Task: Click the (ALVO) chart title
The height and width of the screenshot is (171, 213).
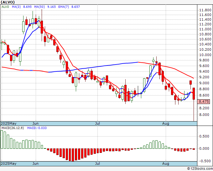Action: pyautogui.click(x=8, y=2)
